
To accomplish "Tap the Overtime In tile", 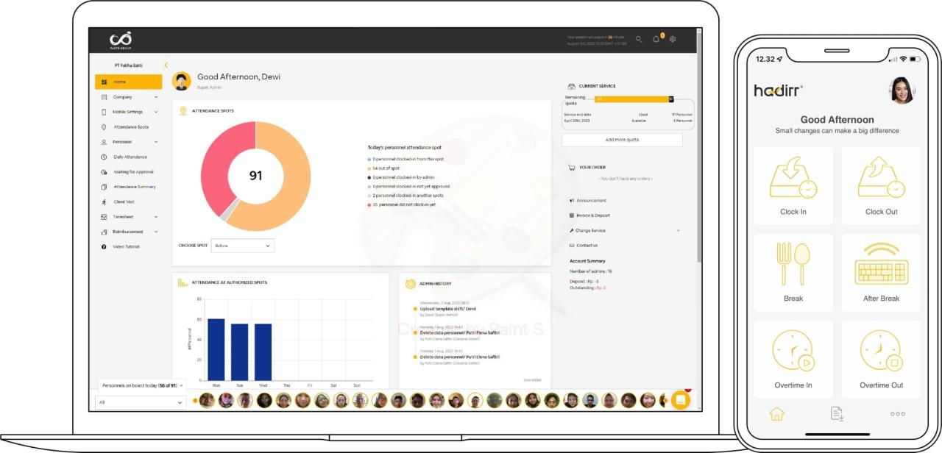I will point(793,359).
